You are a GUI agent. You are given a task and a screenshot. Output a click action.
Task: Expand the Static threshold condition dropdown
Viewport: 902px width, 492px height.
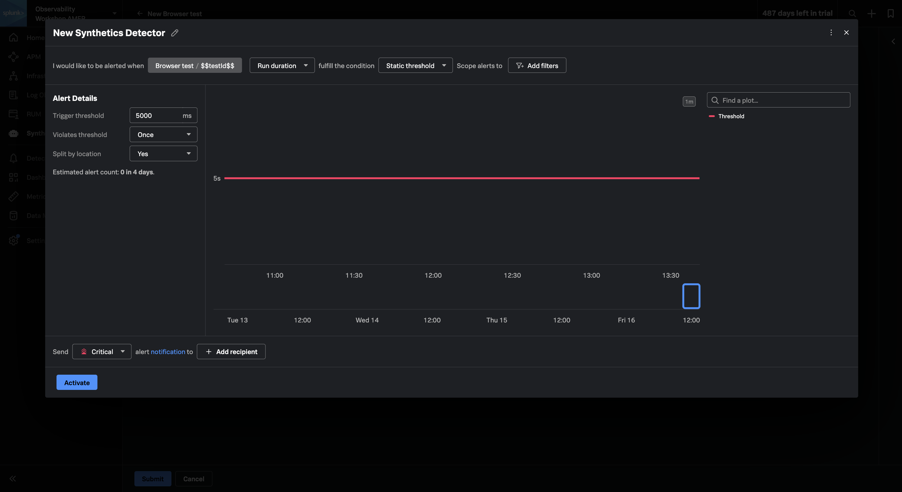click(415, 65)
